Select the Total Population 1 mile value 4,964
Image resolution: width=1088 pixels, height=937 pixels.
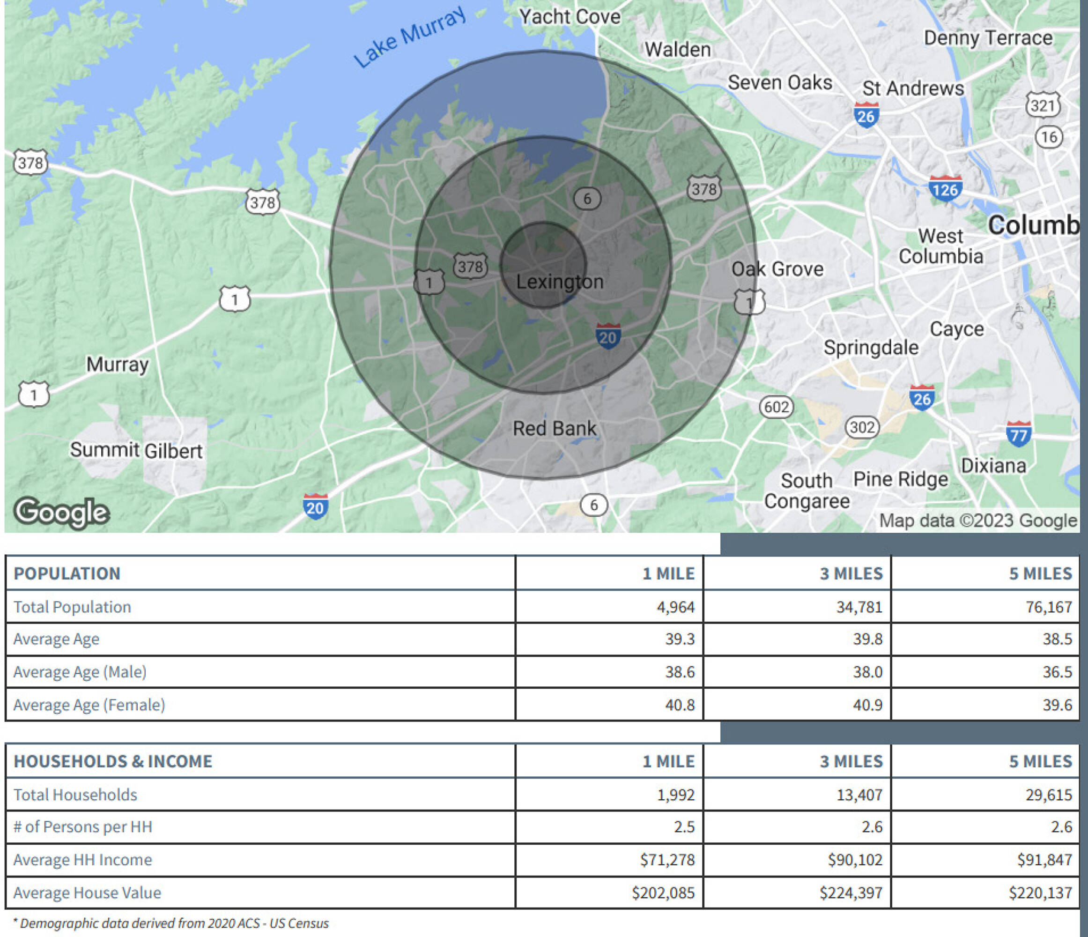click(675, 607)
